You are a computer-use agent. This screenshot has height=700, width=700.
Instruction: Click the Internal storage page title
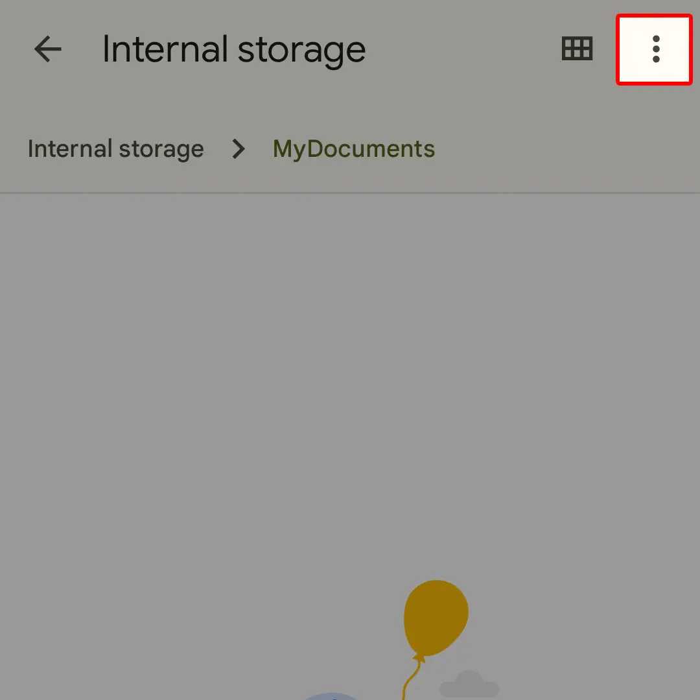234,49
